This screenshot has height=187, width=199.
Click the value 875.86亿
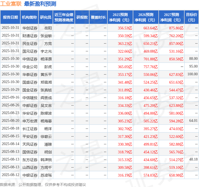pos(176,28)
